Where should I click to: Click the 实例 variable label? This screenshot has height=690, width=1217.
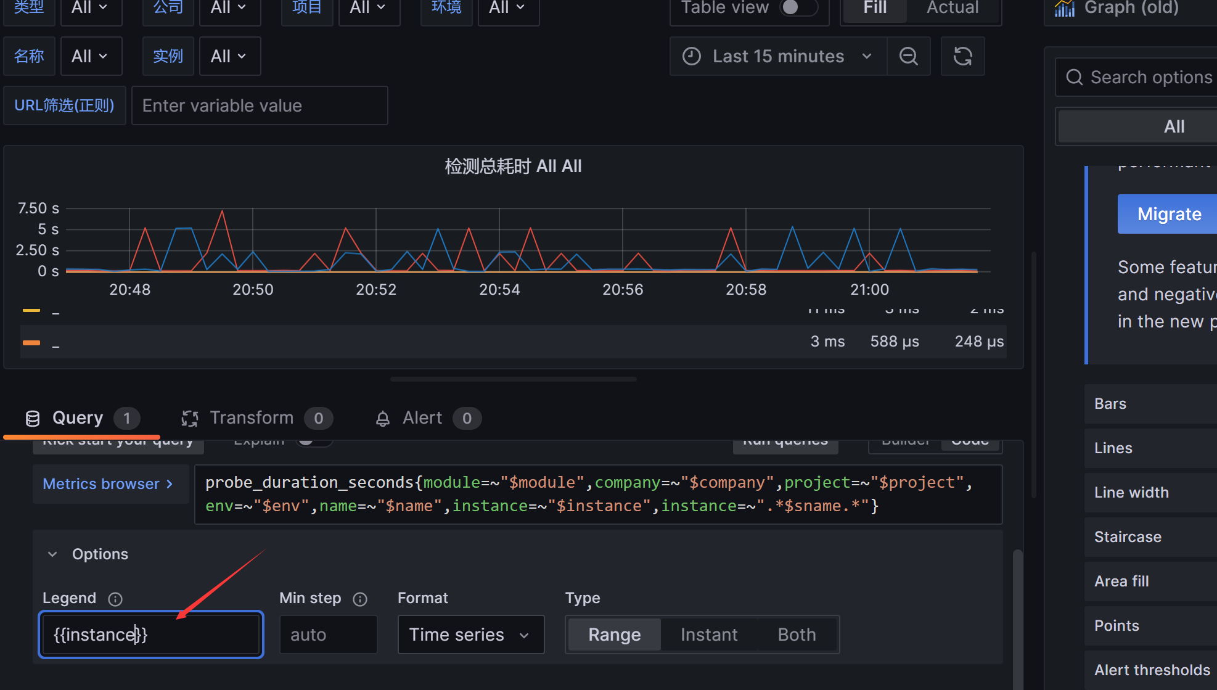point(168,56)
